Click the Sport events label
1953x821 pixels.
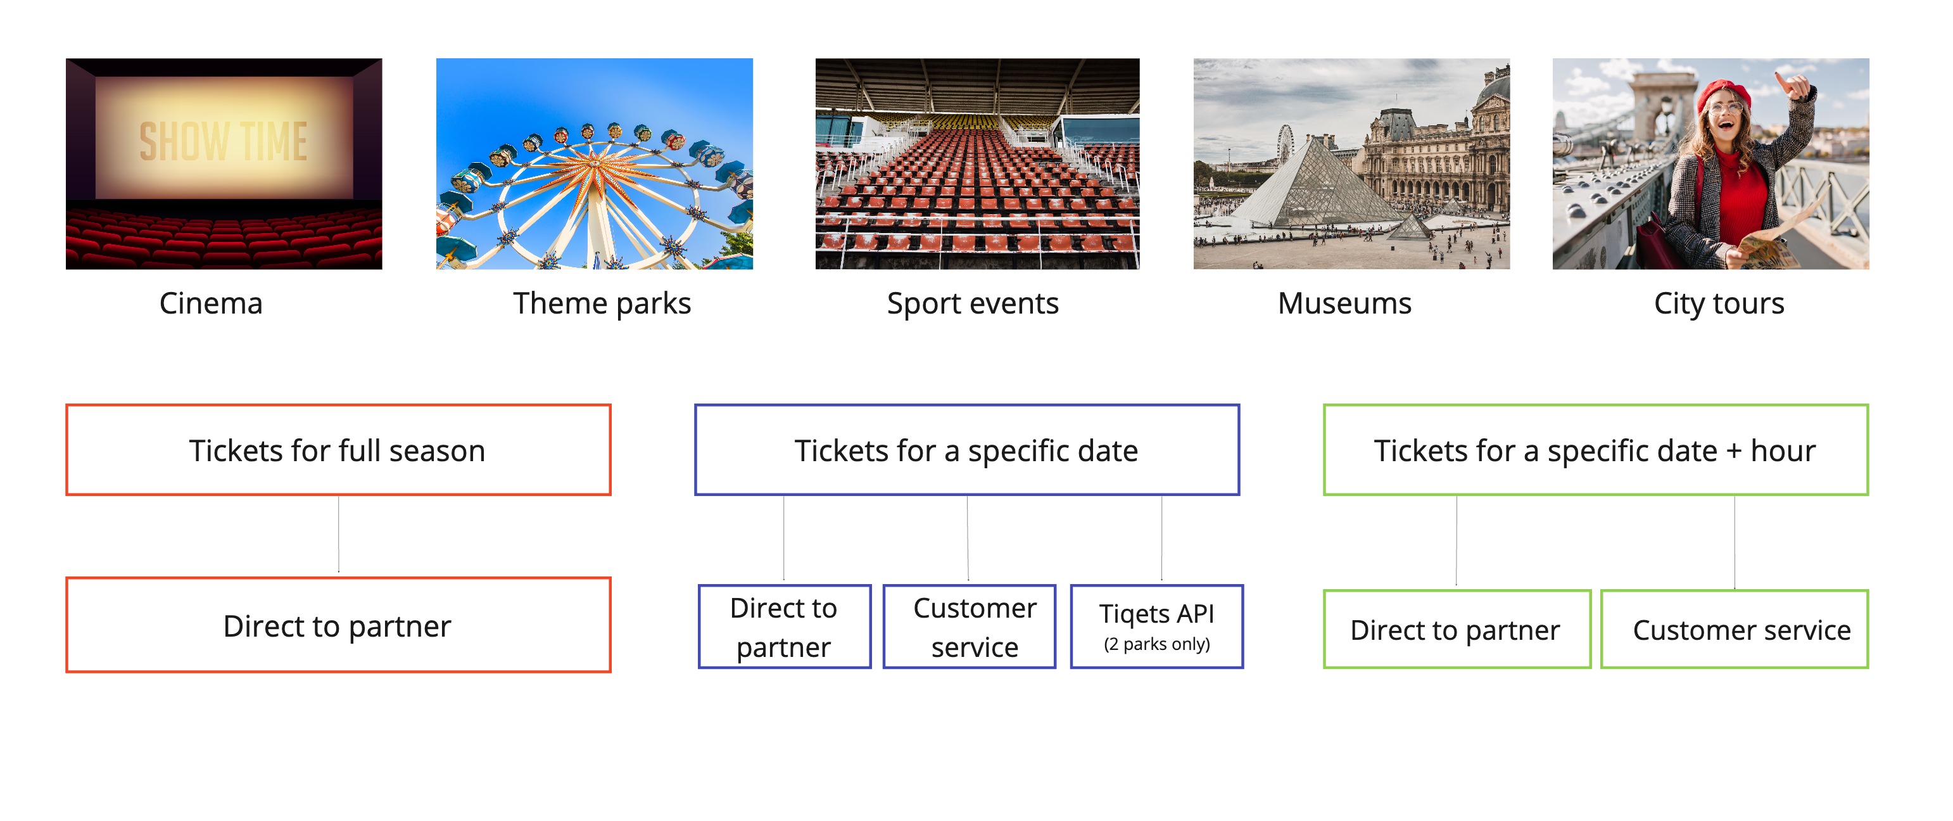(x=973, y=303)
